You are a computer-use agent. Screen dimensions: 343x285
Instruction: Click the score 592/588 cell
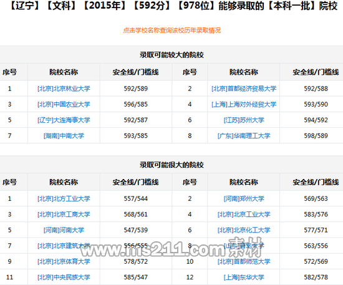coord(316,89)
